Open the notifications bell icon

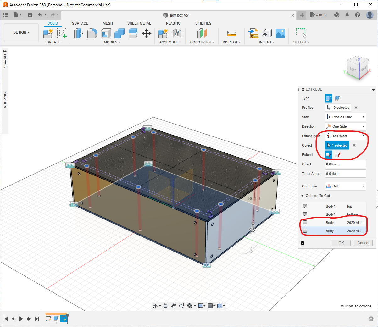pyautogui.click(x=347, y=15)
